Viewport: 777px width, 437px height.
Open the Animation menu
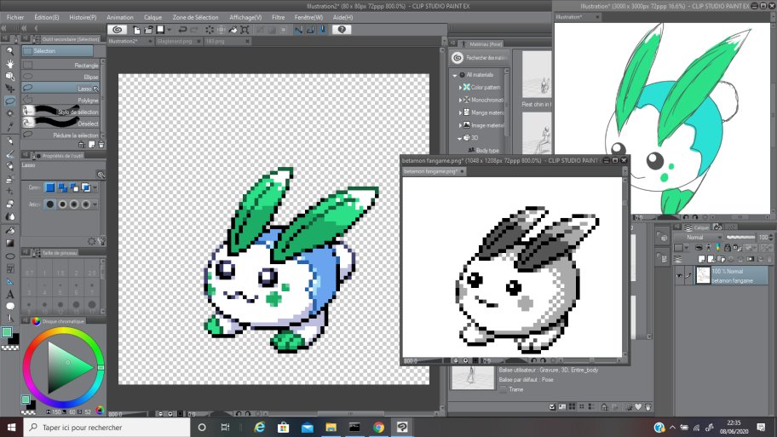click(120, 17)
